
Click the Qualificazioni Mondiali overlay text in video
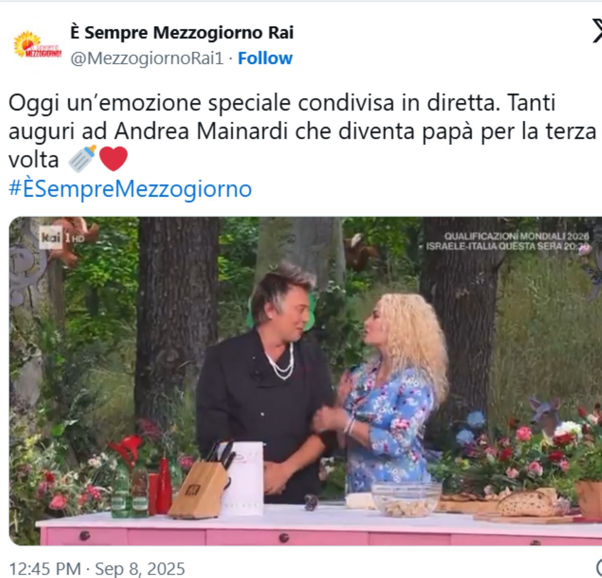(x=508, y=241)
